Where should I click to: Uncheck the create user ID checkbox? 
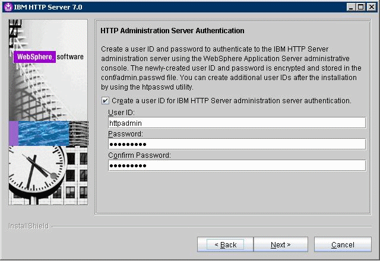point(106,101)
